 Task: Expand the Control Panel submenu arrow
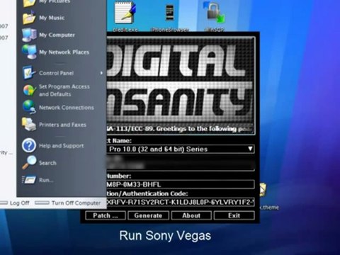click(x=101, y=73)
